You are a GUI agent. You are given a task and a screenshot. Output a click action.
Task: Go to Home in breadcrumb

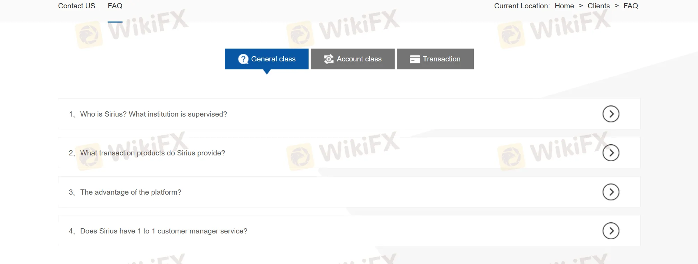click(564, 6)
